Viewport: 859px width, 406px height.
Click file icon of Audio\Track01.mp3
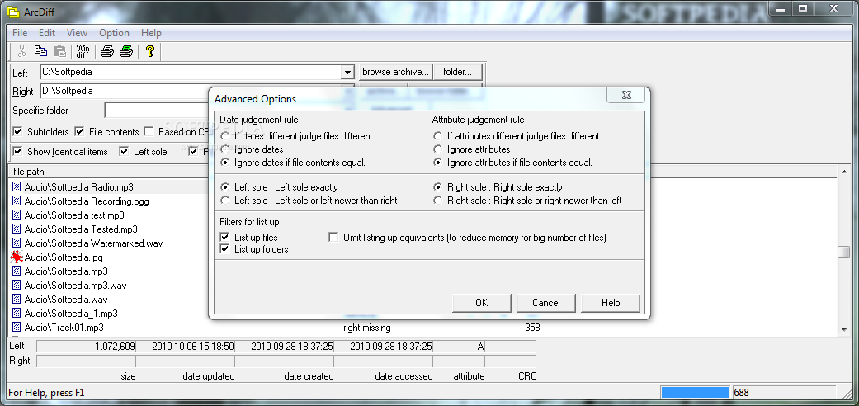[x=17, y=328]
